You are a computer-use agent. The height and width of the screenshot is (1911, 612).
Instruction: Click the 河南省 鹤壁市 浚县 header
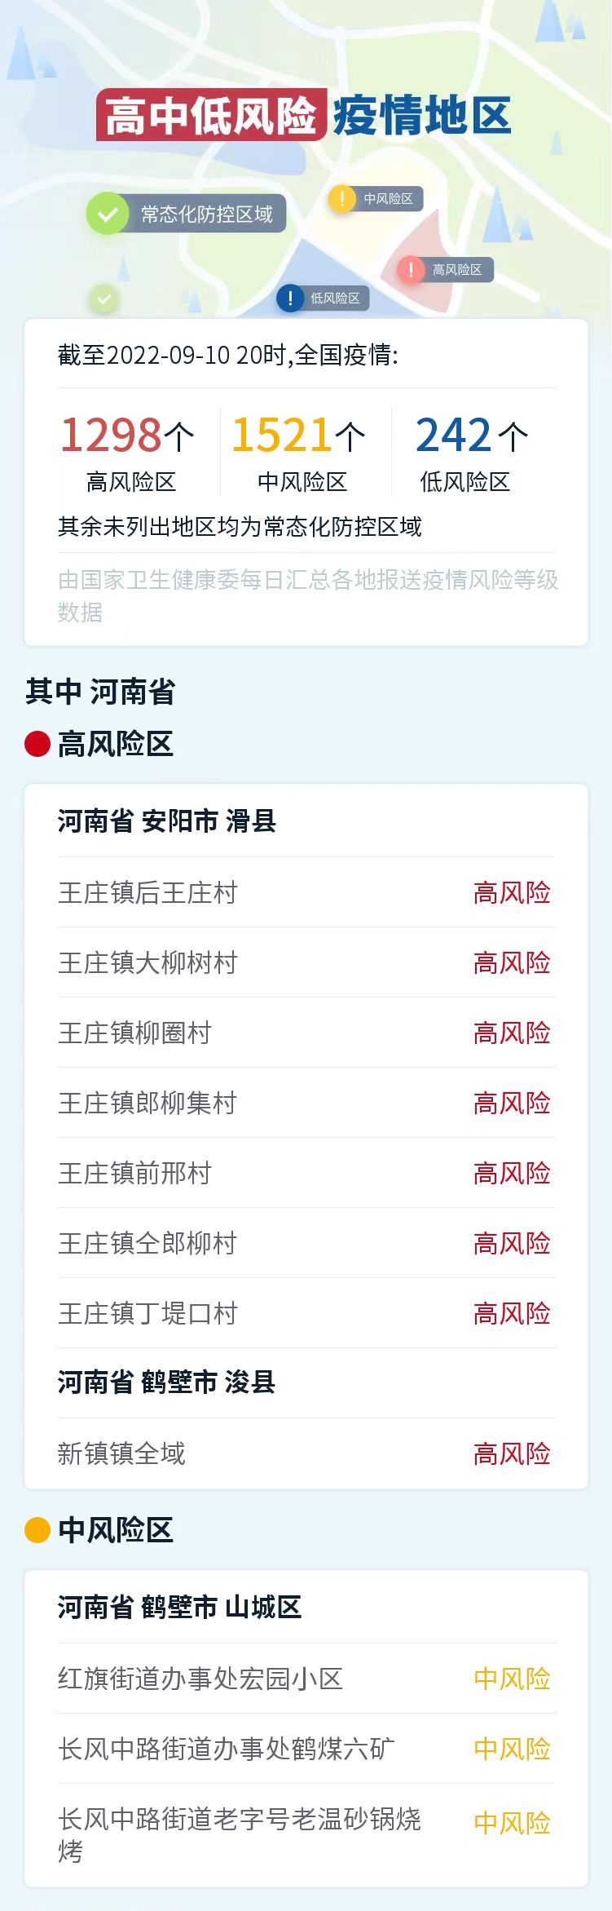click(x=167, y=1382)
